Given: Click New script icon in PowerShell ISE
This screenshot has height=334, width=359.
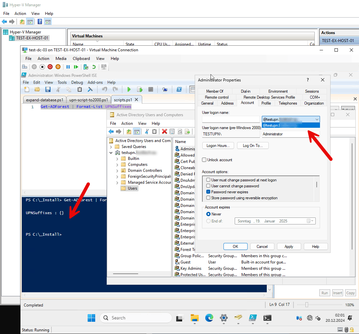Looking at the screenshot, I should pos(27,89).
